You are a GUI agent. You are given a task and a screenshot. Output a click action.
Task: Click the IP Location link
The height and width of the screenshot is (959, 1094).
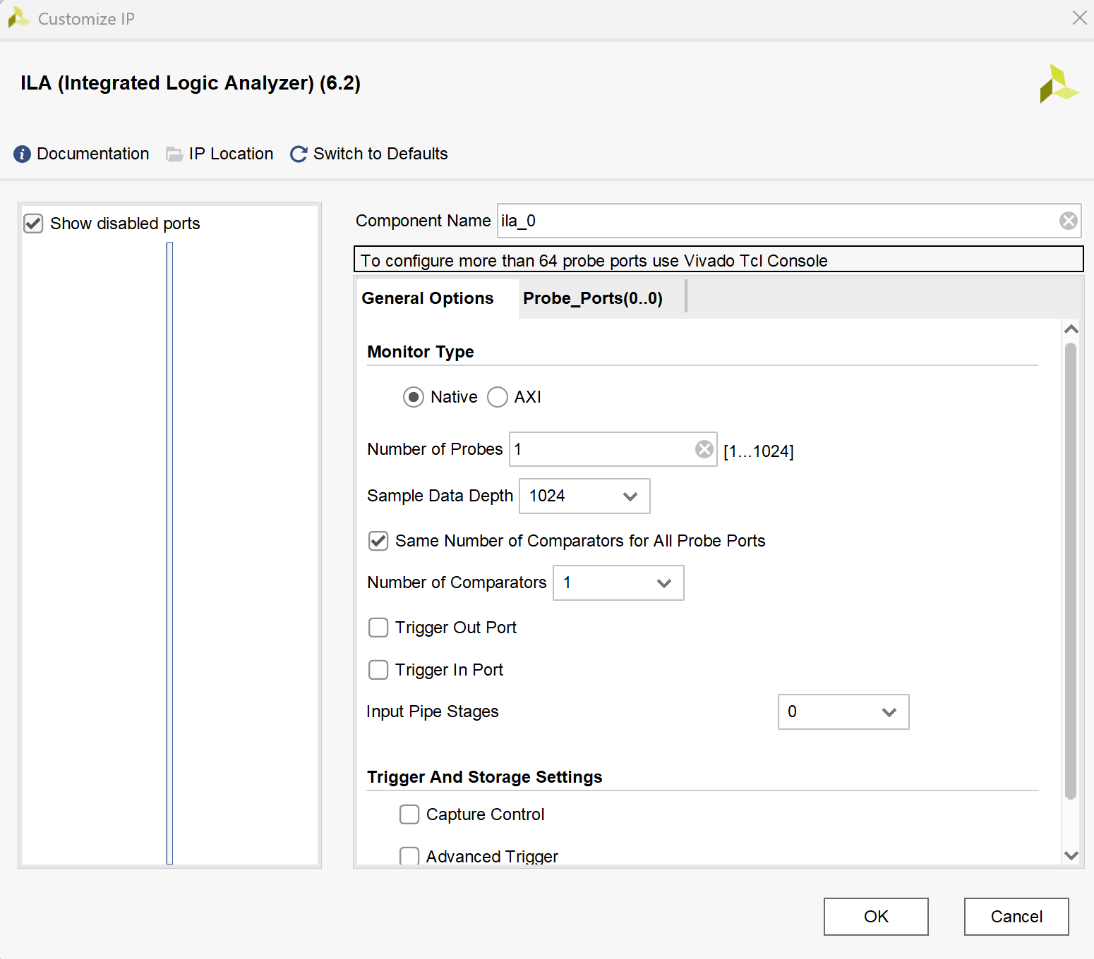(x=231, y=154)
